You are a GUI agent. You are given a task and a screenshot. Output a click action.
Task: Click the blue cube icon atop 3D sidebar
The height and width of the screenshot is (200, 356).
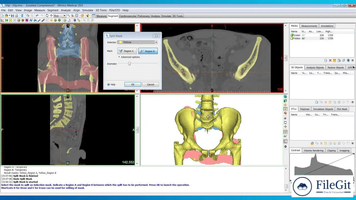click(x=285, y=97)
